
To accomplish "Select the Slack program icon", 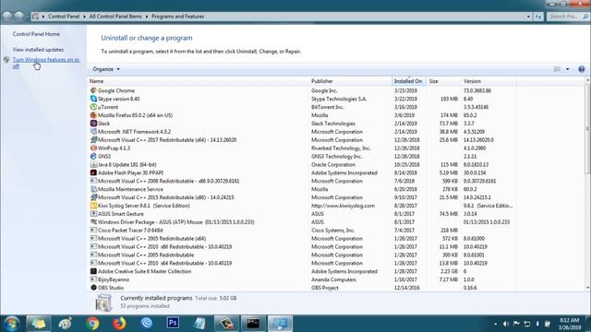I will [93, 124].
